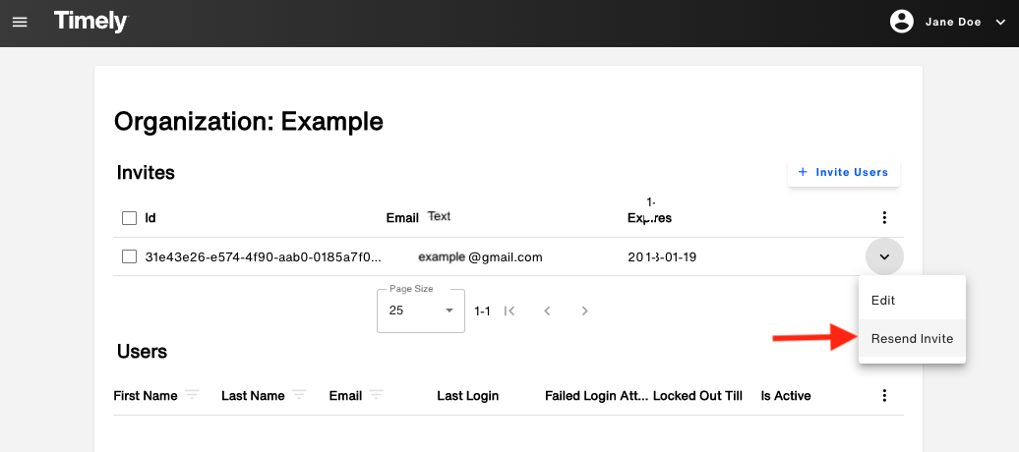Open the Page Size dropdown
This screenshot has height=452, width=1019.
(x=421, y=311)
